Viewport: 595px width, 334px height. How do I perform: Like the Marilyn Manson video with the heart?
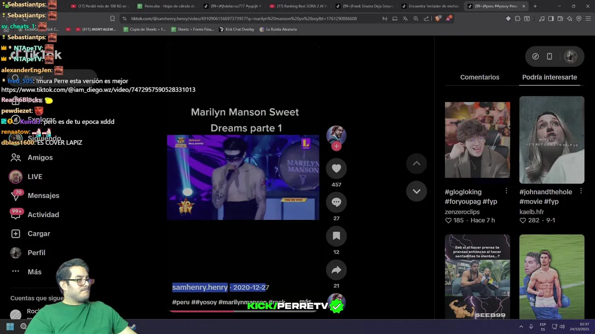[x=336, y=168]
